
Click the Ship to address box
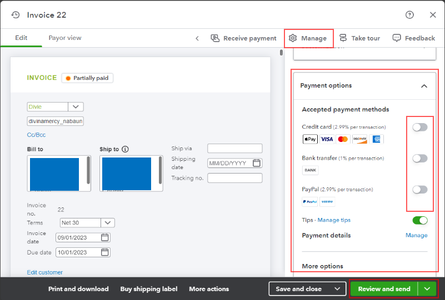(x=131, y=174)
